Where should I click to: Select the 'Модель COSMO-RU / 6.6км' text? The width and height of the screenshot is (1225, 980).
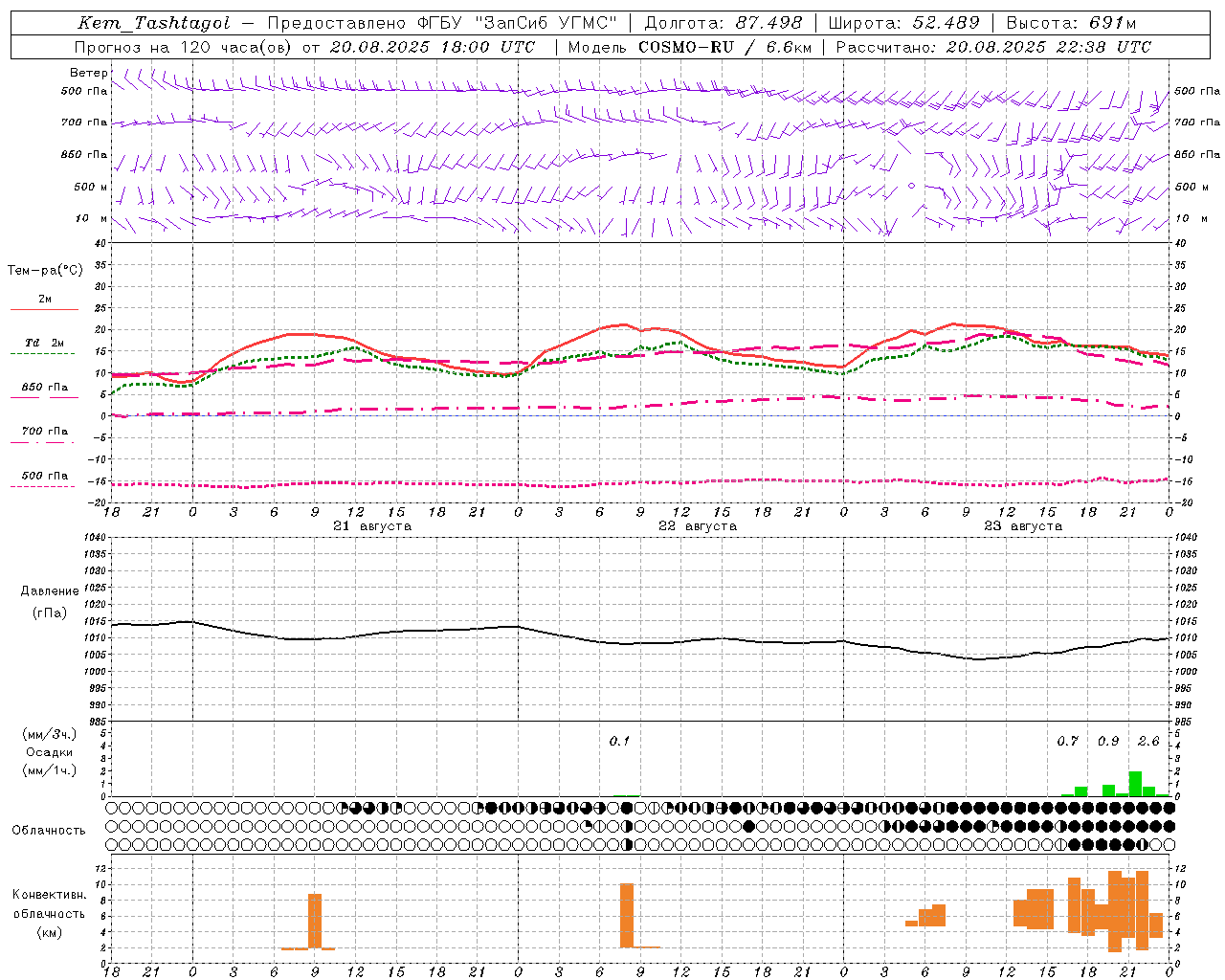pos(690,47)
